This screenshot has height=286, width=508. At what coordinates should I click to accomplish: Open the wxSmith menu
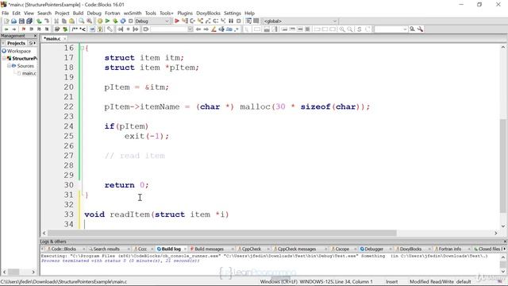[x=133, y=13]
